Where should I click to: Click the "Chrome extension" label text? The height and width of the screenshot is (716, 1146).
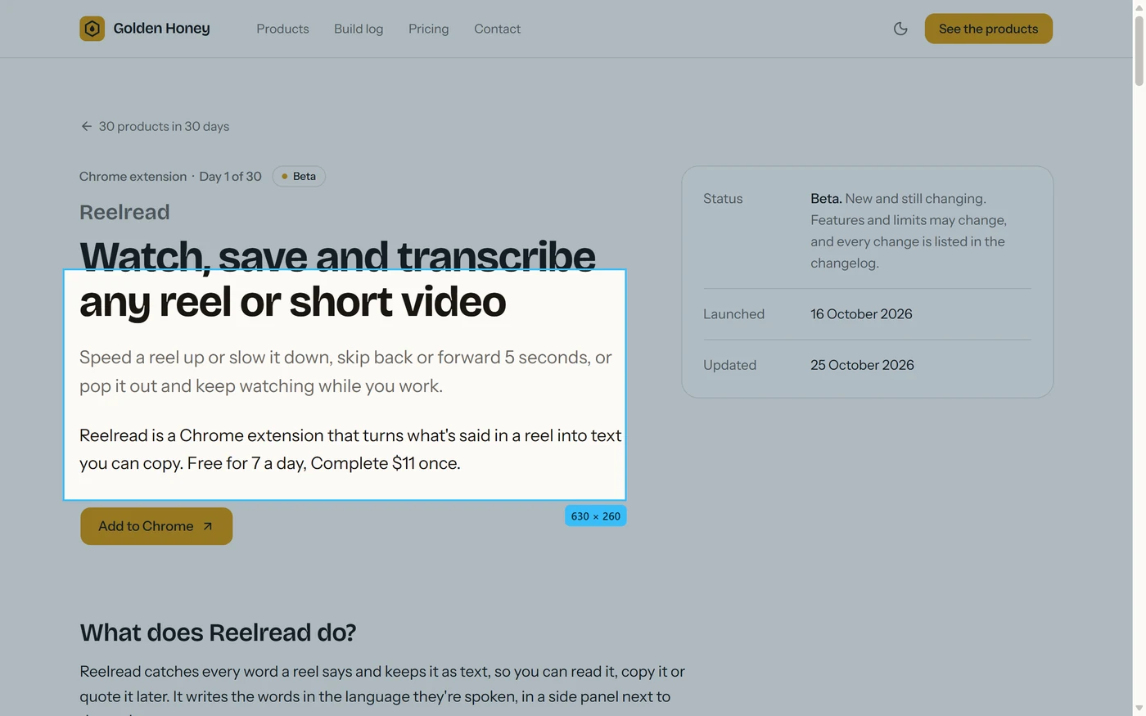coord(133,177)
